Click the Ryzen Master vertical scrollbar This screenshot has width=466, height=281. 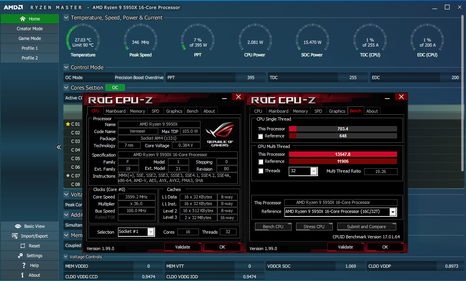pos(463,94)
